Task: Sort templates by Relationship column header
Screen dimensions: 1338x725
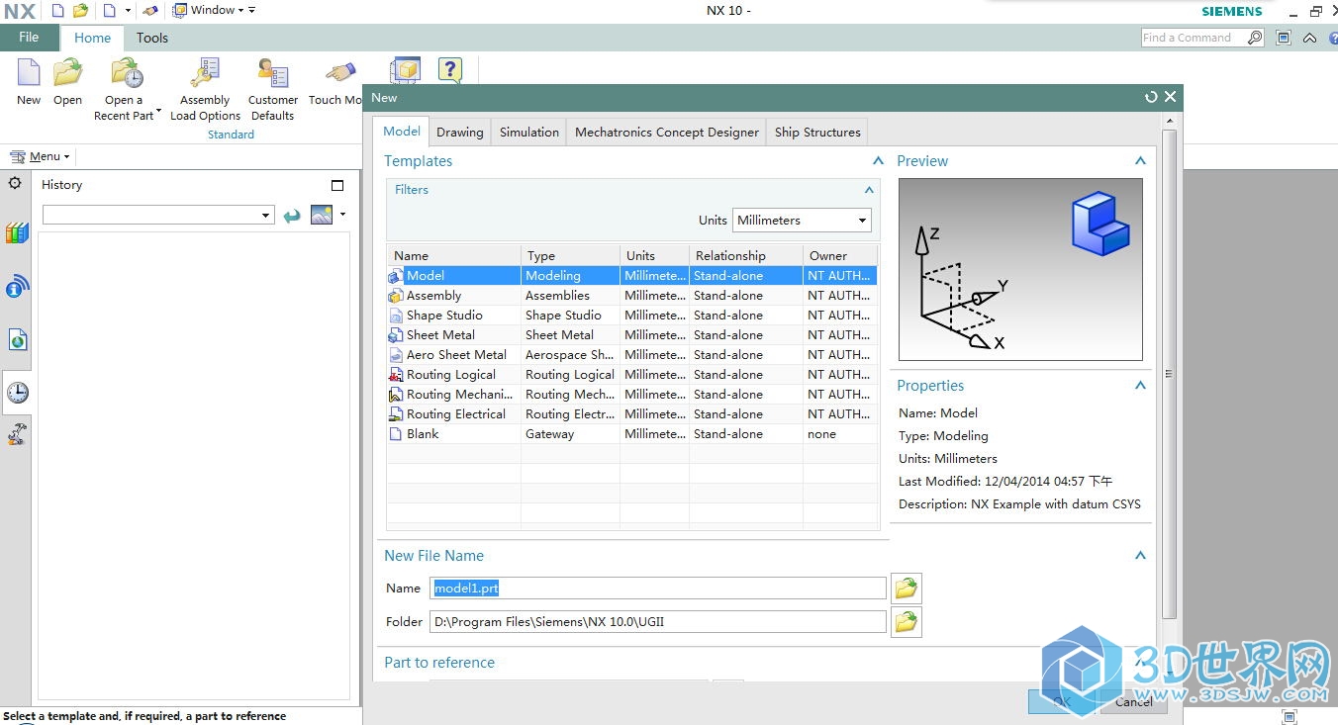Action: 746,255
